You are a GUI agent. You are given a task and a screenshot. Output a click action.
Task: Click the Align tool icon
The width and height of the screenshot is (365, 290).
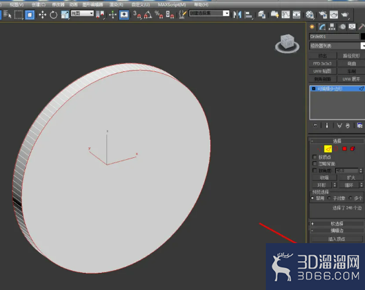pyautogui.click(x=249, y=15)
